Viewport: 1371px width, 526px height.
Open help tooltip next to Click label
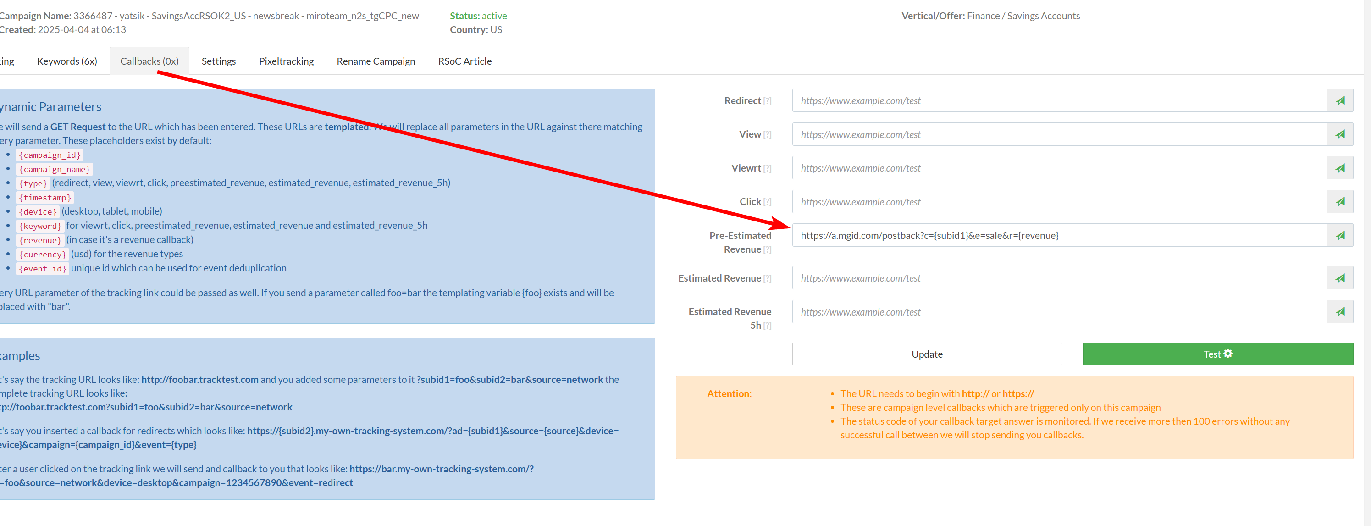[x=767, y=202]
